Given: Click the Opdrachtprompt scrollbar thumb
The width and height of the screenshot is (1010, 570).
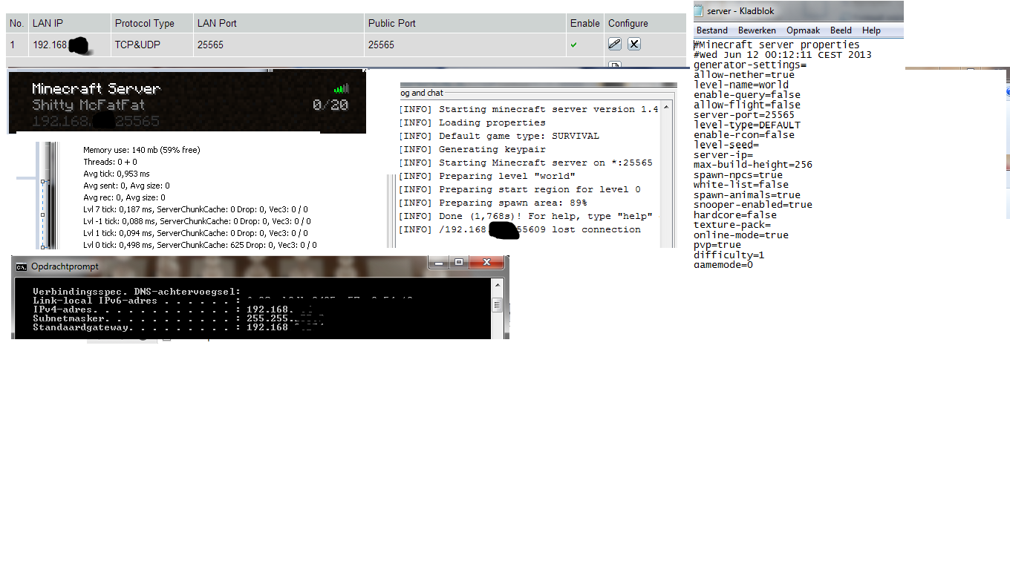Looking at the screenshot, I should click(498, 305).
